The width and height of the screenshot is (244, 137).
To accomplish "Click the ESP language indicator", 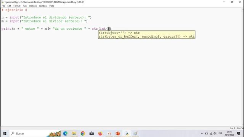I will [x=220, y=134].
